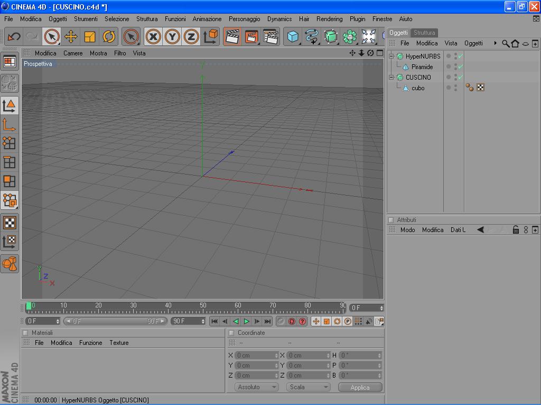The height and width of the screenshot is (405, 541).
Task: Toggle the CUSCINO object checkmark
Action: click(x=461, y=78)
